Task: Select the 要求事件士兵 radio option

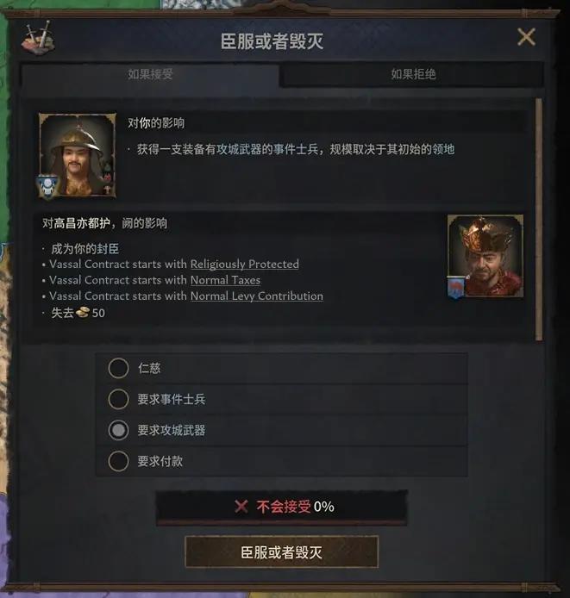Action: [118, 399]
